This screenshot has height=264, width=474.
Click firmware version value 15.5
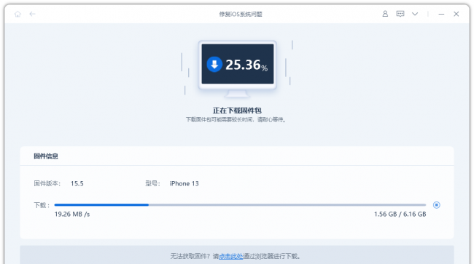[77, 183]
